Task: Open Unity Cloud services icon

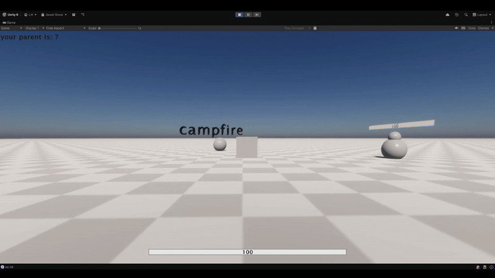Action: pos(447,14)
